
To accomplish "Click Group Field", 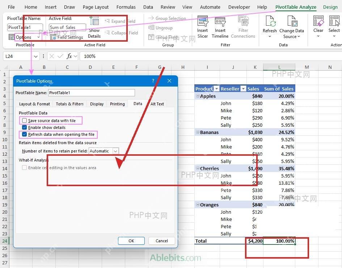I will [163, 37].
